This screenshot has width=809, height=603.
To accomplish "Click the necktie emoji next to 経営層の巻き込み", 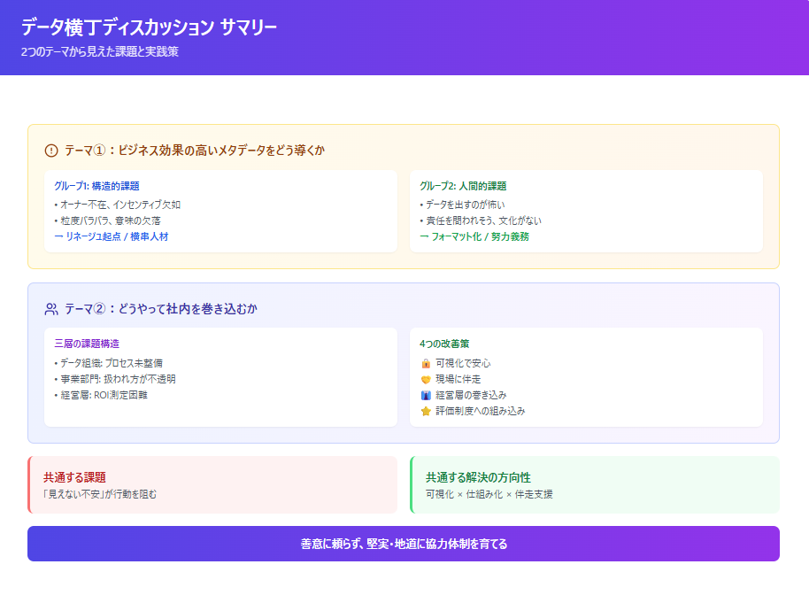I will 426,395.
